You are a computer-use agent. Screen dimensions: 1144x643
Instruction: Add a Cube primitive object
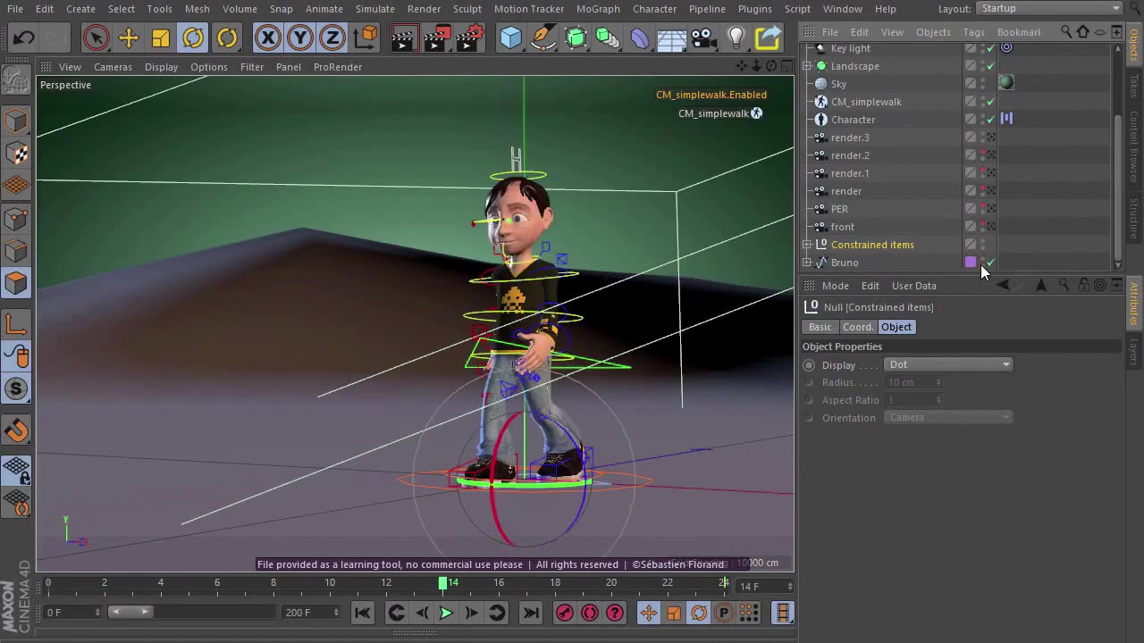point(510,38)
